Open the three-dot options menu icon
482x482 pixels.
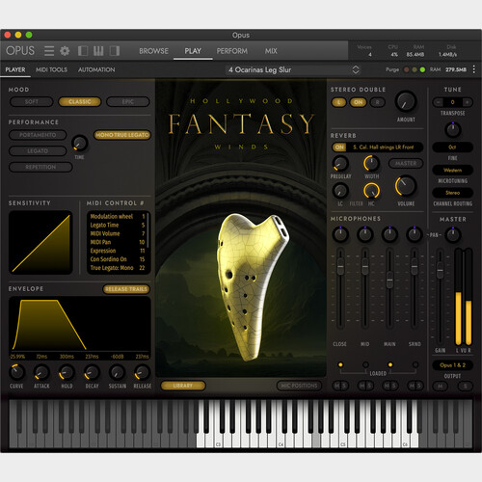pos(474,69)
